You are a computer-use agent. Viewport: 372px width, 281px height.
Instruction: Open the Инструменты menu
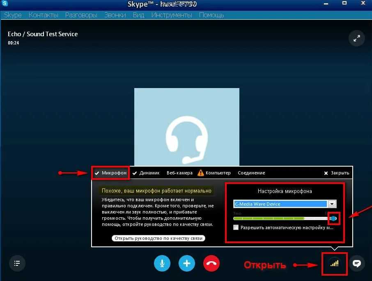click(x=172, y=15)
